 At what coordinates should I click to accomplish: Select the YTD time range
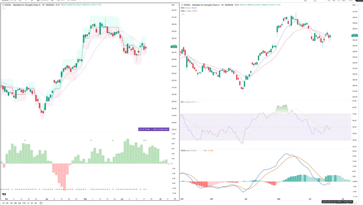(24, 203)
